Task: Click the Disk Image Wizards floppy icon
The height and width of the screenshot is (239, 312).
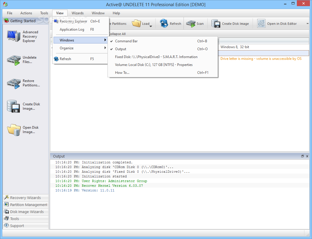Action: tap(6, 212)
